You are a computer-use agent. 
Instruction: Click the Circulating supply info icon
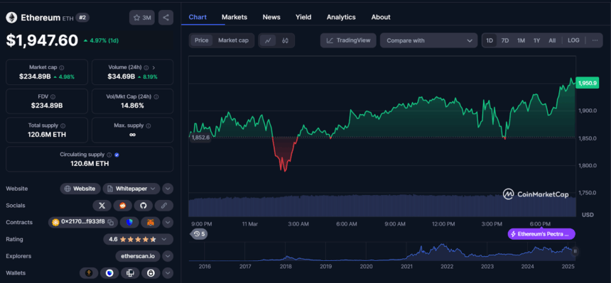pyautogui.click(x=109, y=155)
